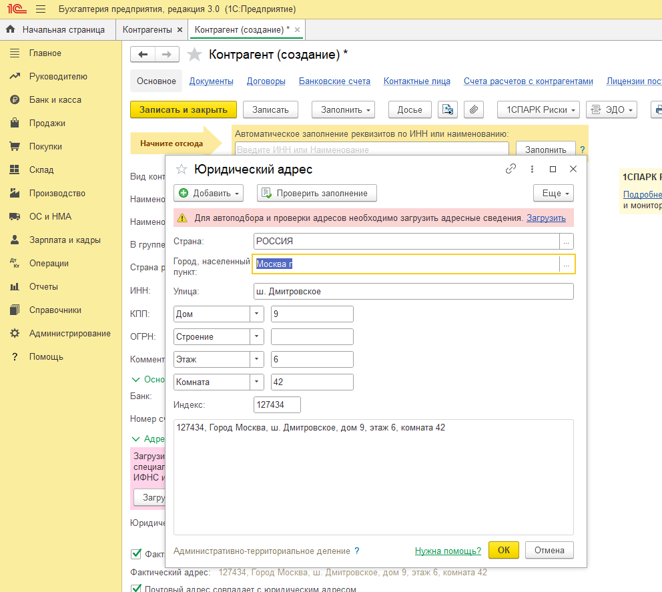Expand Дом type dropdown arrow

[x=257, y=314]
